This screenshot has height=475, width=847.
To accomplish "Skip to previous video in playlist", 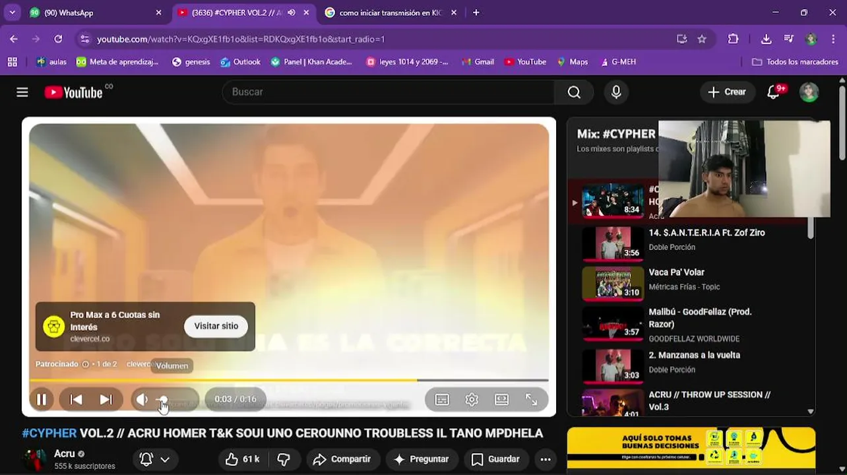I will [x=76, y=399].
